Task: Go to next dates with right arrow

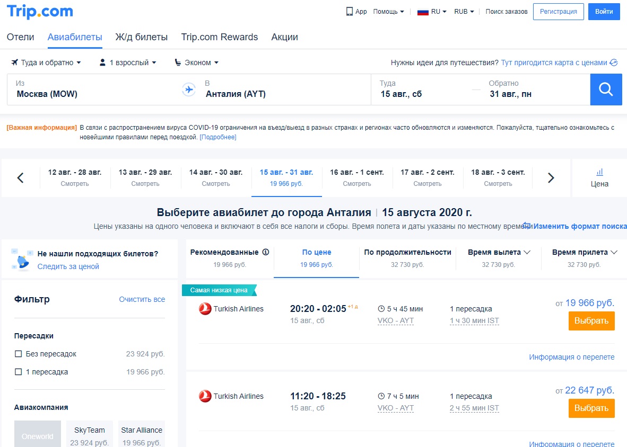Action: click(x=551, y=177)
